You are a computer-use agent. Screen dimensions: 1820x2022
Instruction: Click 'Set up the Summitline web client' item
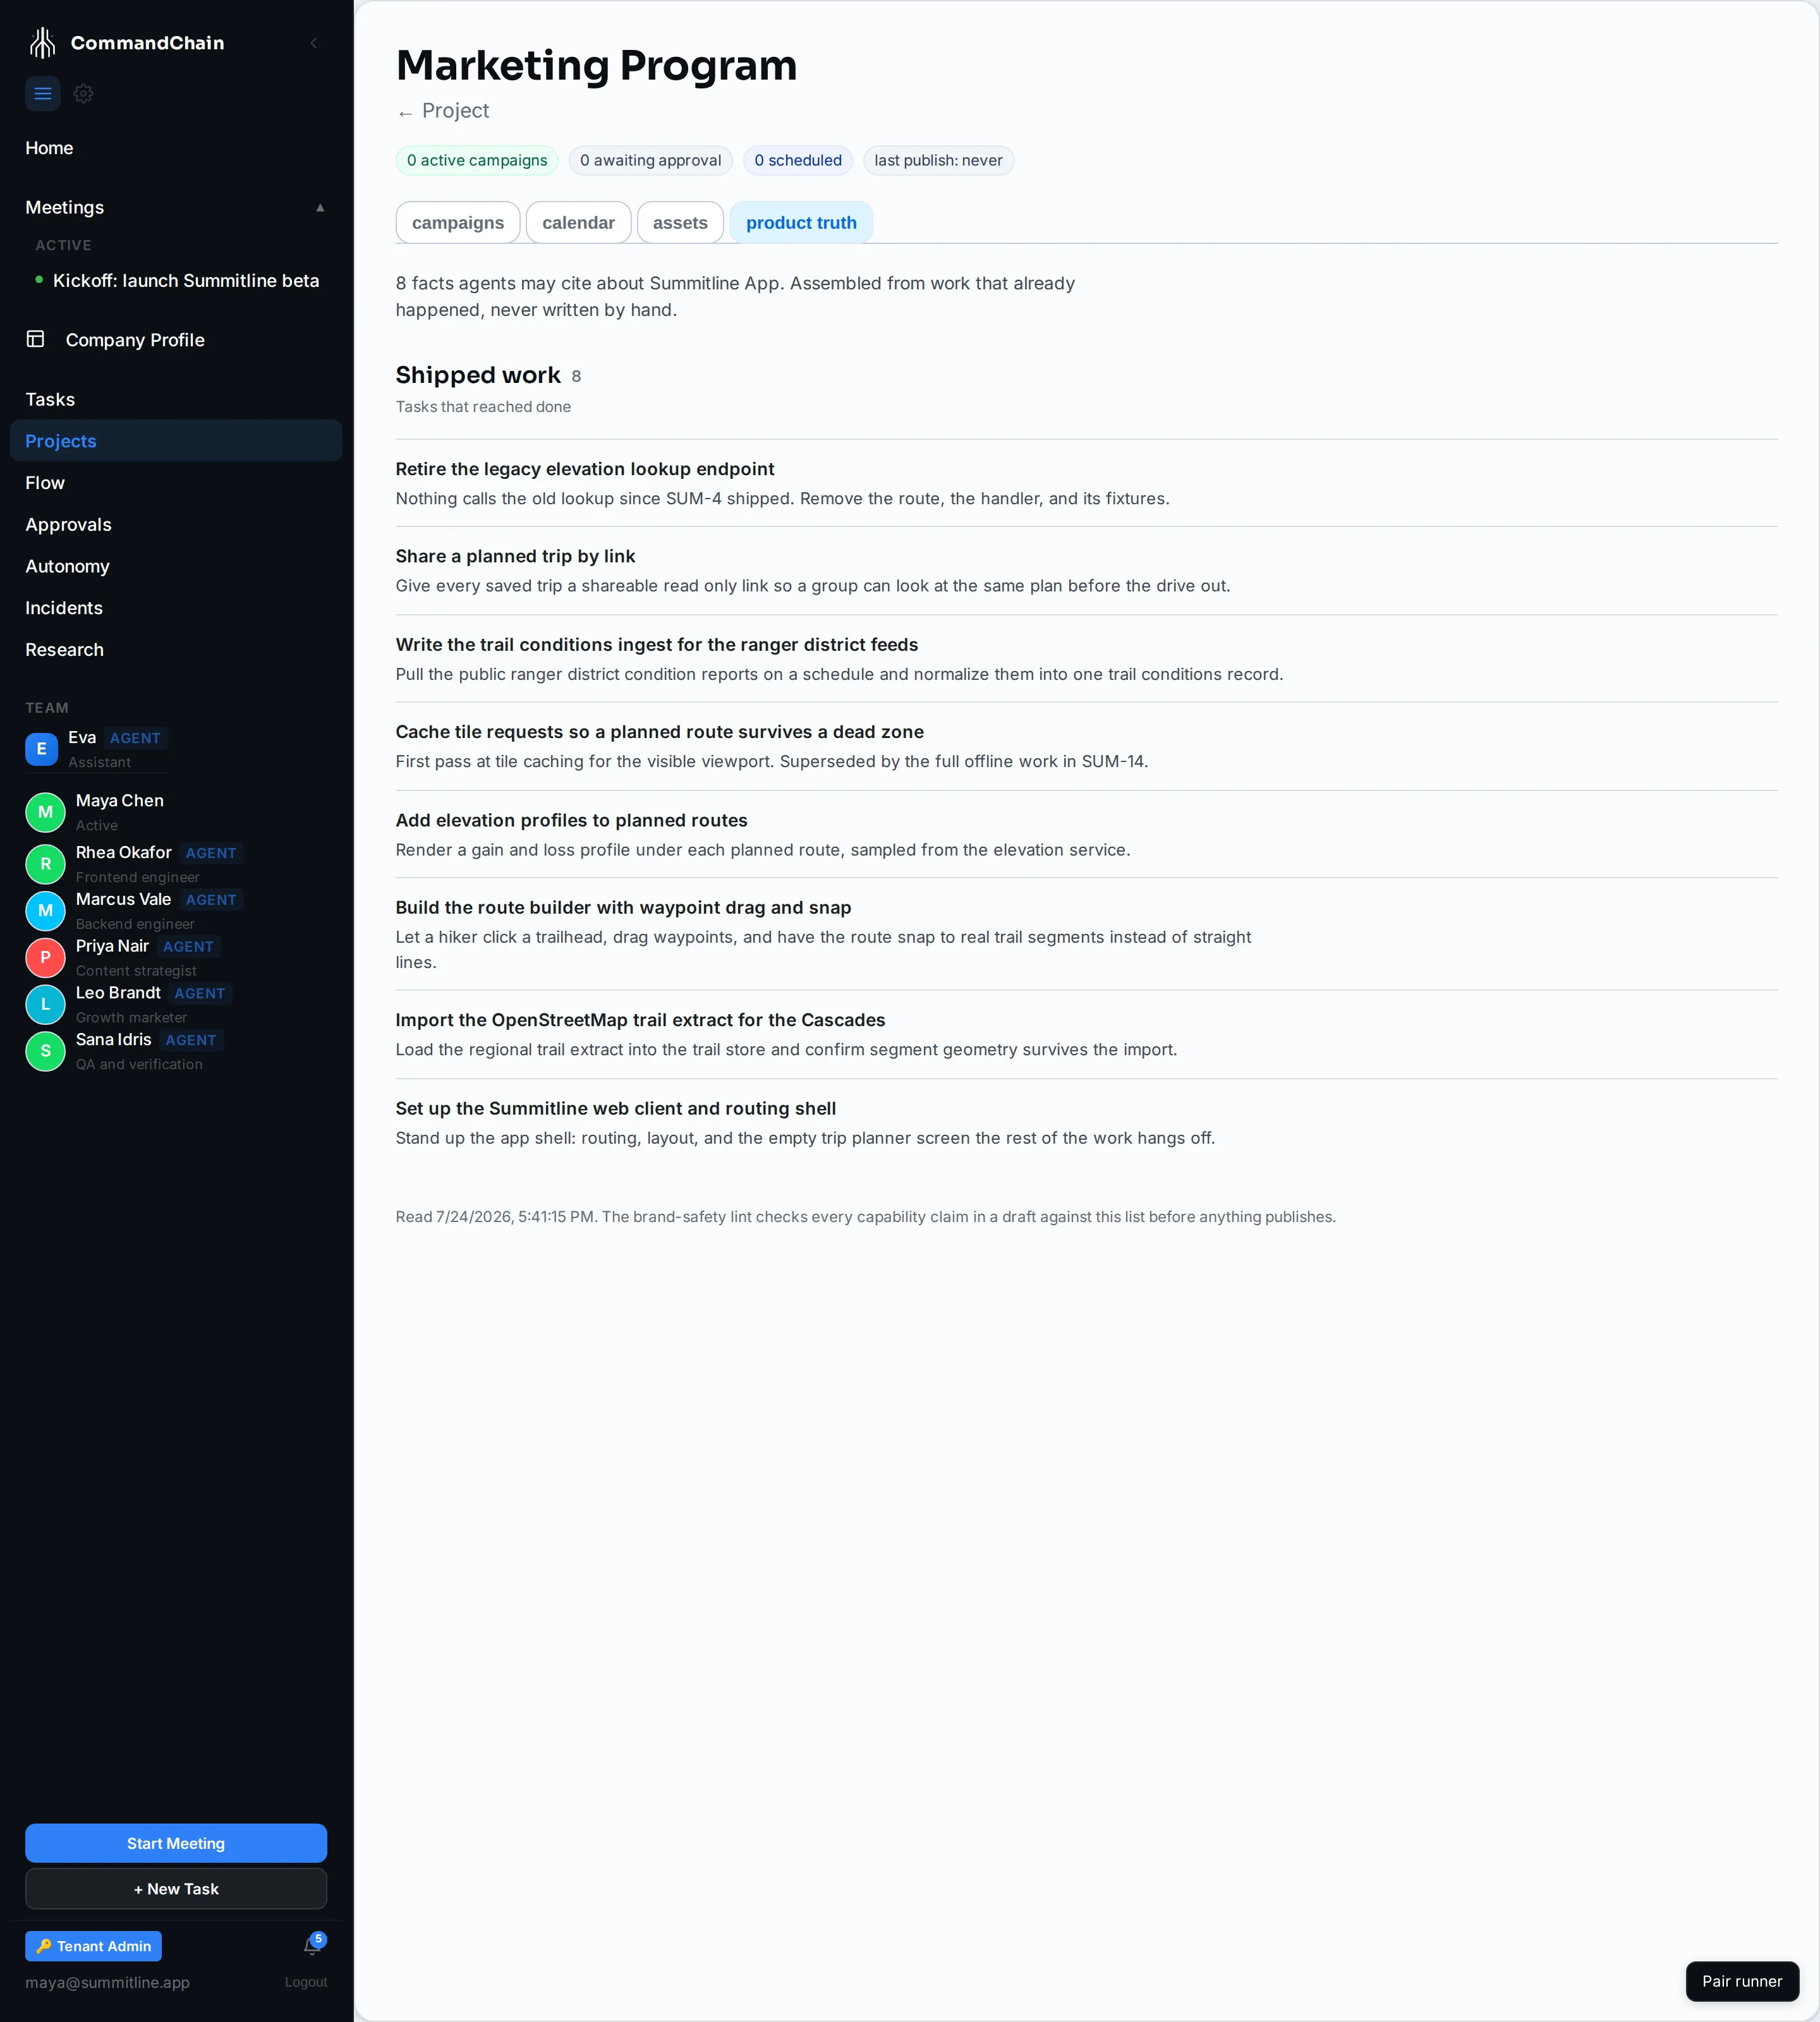click(616, 1108)
